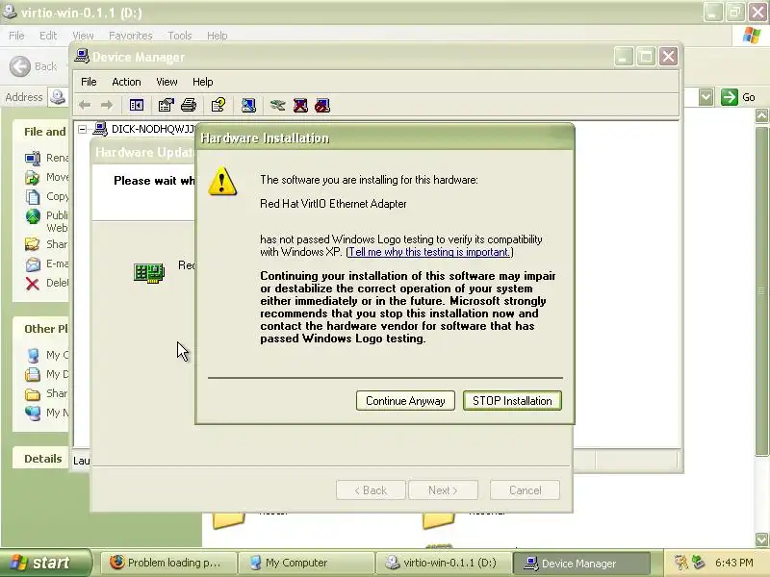This screenshot has width=770, height=577.
Task: Click the Uninstall device toolbar icon
Action: pyautogui.click(x=300, y=105)
